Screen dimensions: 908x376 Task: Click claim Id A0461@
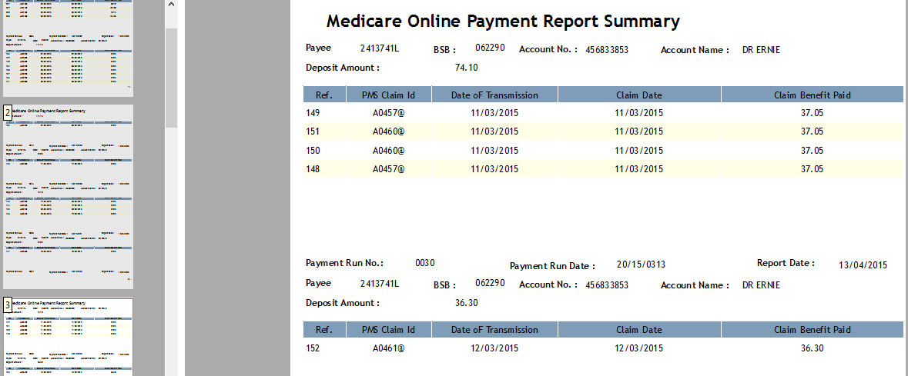389,348
